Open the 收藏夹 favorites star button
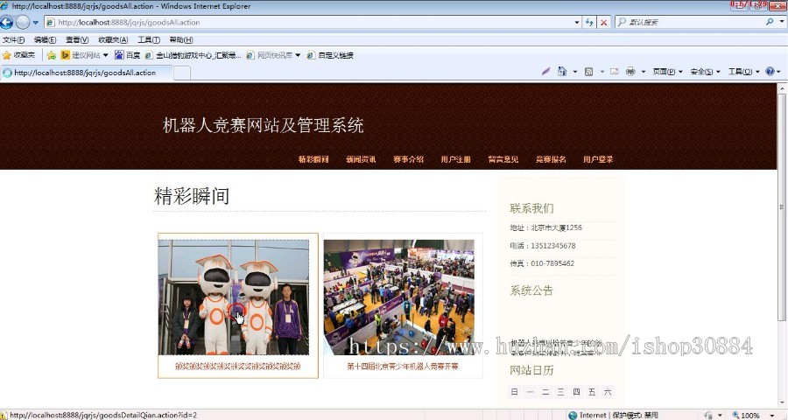The height and width of the screenshot is (420, 788). [19, 55]
